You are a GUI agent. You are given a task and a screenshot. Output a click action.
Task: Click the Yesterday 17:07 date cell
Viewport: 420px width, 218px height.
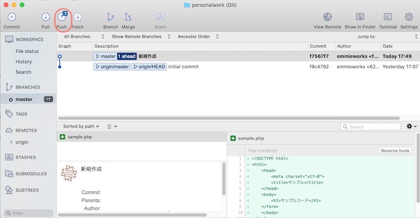(400, 67)
